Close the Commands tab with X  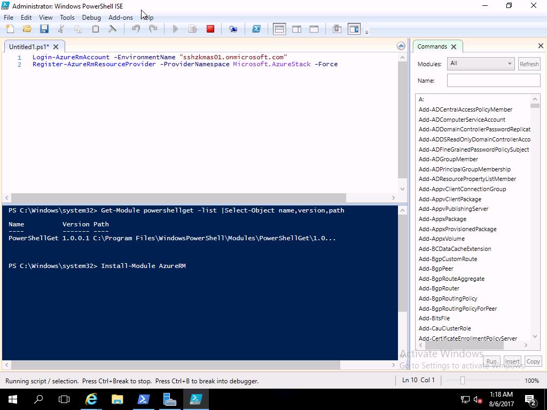coord(454,47)
